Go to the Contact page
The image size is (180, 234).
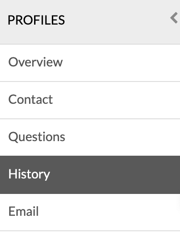click(90, 100)
